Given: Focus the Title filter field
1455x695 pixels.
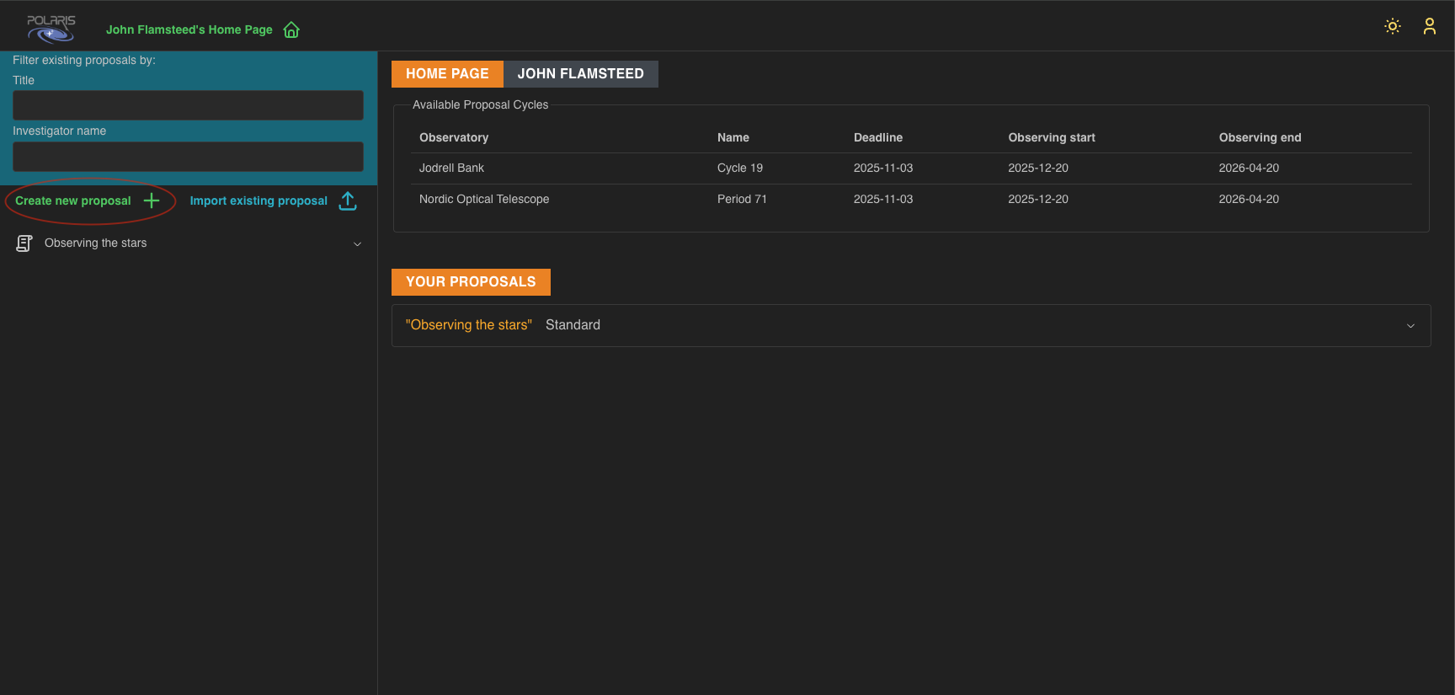Looking at the screenshot, I should pos(188,105).
